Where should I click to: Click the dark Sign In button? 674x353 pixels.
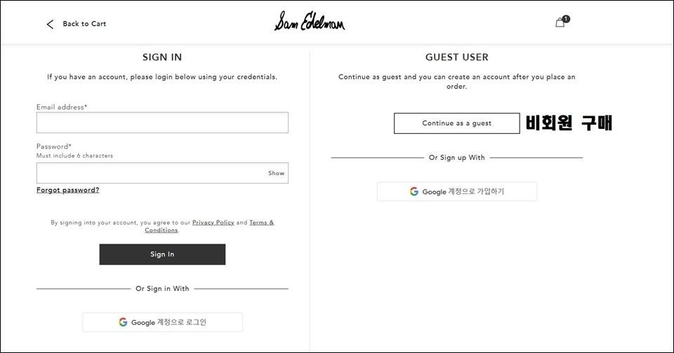coord(162,254)
